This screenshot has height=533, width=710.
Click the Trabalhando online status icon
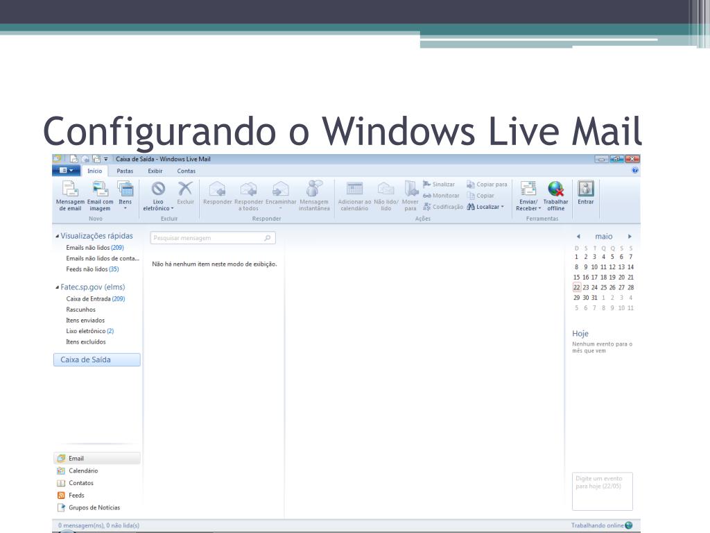[628, 525]
